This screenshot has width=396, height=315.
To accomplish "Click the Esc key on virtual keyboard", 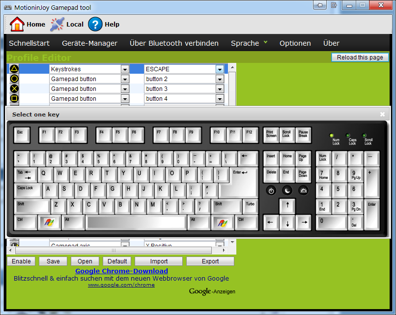I will [x=22, y=135].
